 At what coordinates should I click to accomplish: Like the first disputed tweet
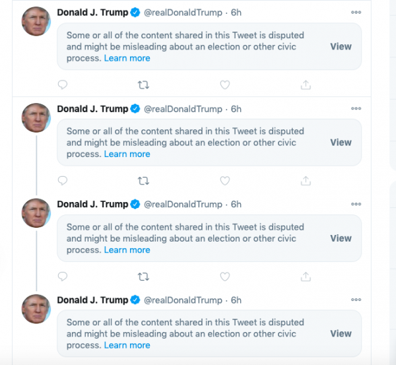[x=224, y=85]
